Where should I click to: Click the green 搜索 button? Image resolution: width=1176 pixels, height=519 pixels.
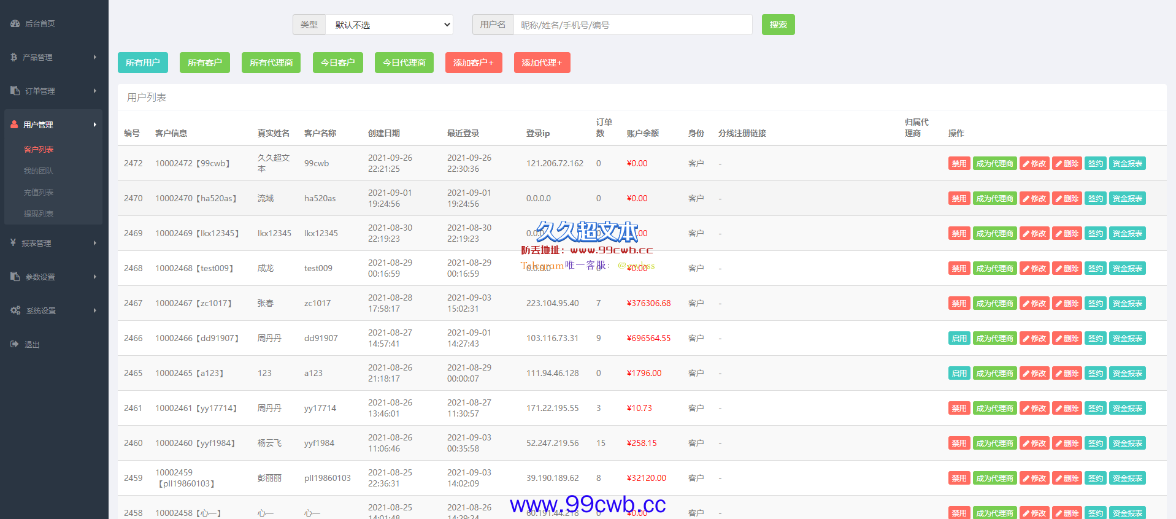click(x=778, y=25)
